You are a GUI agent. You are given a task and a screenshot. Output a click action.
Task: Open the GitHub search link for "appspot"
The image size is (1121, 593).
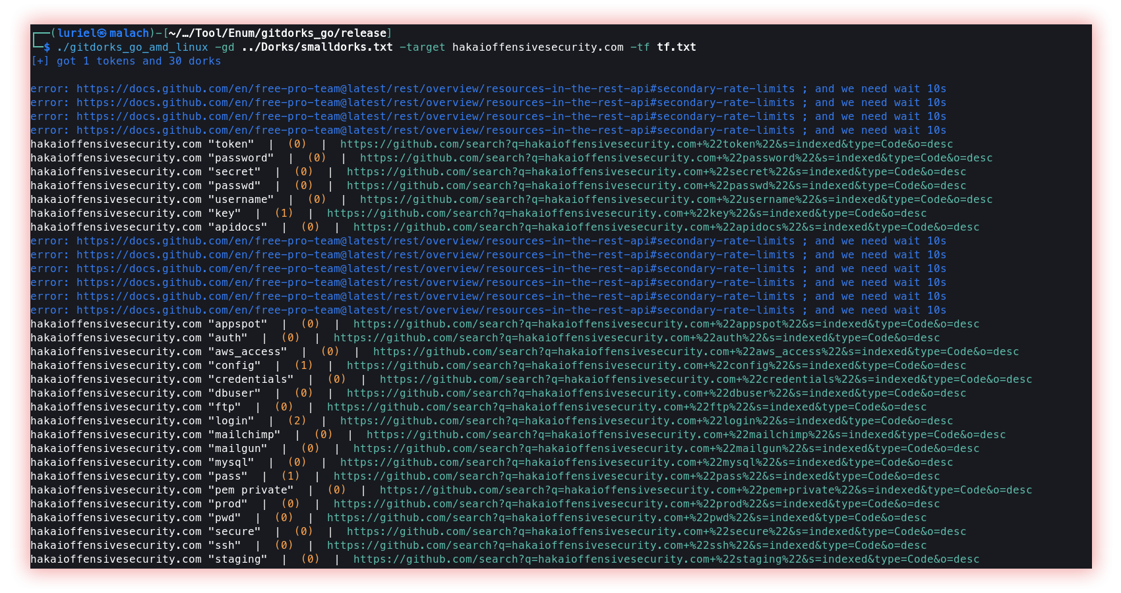[x=666, y=324]
